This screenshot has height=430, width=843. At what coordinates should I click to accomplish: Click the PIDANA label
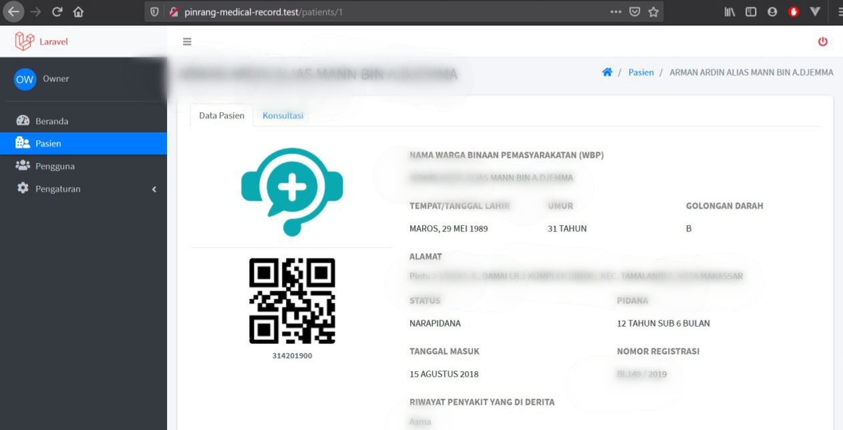[633, 300]
